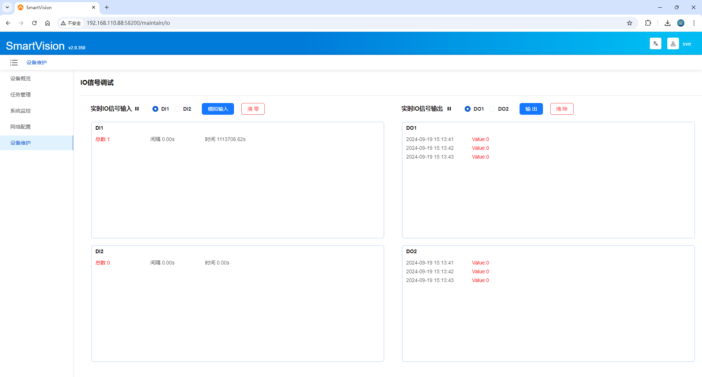Viewport: 702px width, 377px height.
Task: Select the DO1 radio button
Action: click(468, 109)
